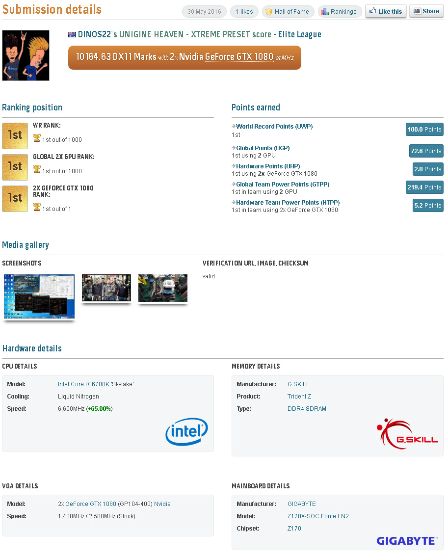448x559 pixels.
Task: Open DINOS22 profile name link
Action: 95,34
